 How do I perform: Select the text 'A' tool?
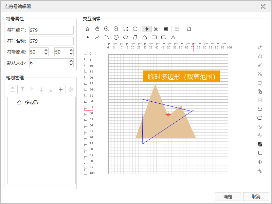173,37
